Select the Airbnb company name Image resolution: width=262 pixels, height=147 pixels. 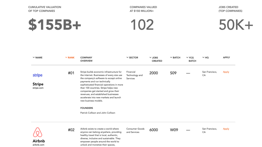tap(39, 141)
